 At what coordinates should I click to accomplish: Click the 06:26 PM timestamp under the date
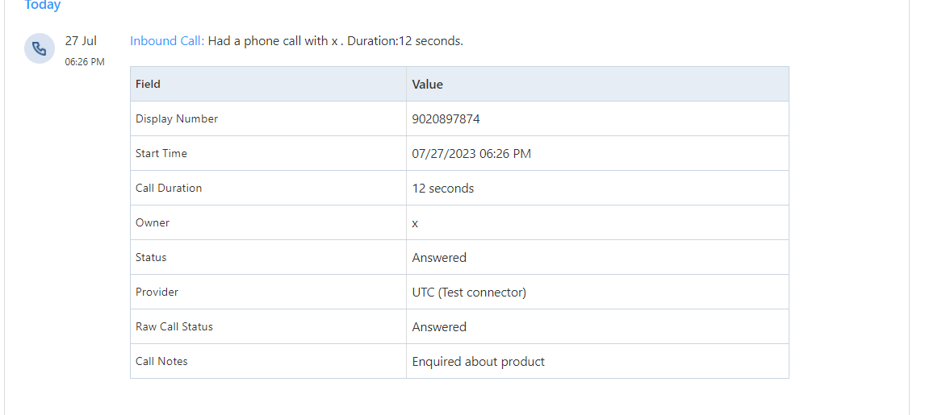pos(85,61)
